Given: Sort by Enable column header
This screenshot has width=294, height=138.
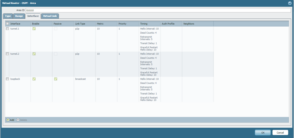Looking at the screenshot, I should pyautogui.click(x=42, y=24).
